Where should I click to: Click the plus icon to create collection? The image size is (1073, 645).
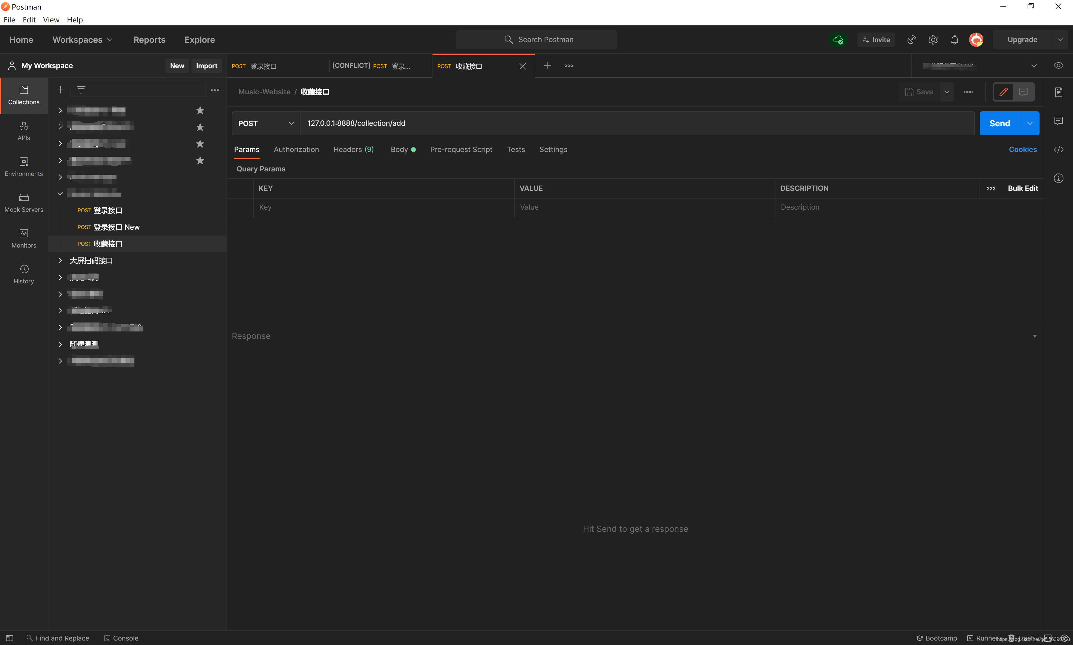tap(60, 90)
